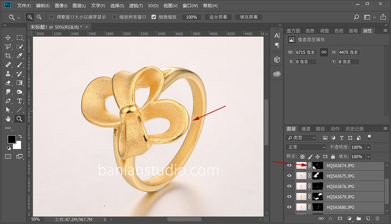The image size is (391, 224).
Task: Click the Delete layer trash icon
Action: tap(378, 218)
